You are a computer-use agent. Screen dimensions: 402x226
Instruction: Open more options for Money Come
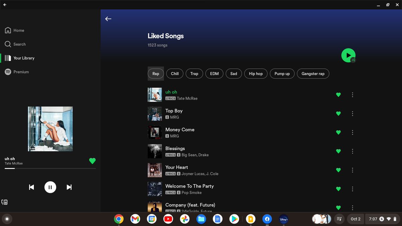click(352, 132)
